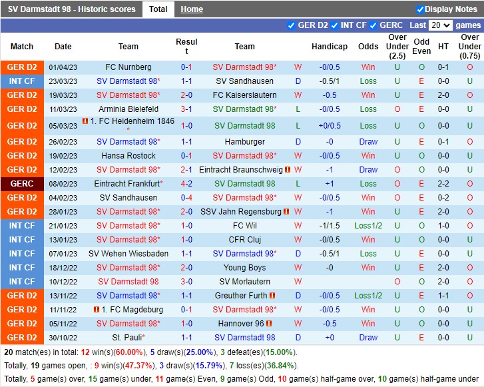
Task: Open SV Morlautern team link
Action: tap(245, 282)
